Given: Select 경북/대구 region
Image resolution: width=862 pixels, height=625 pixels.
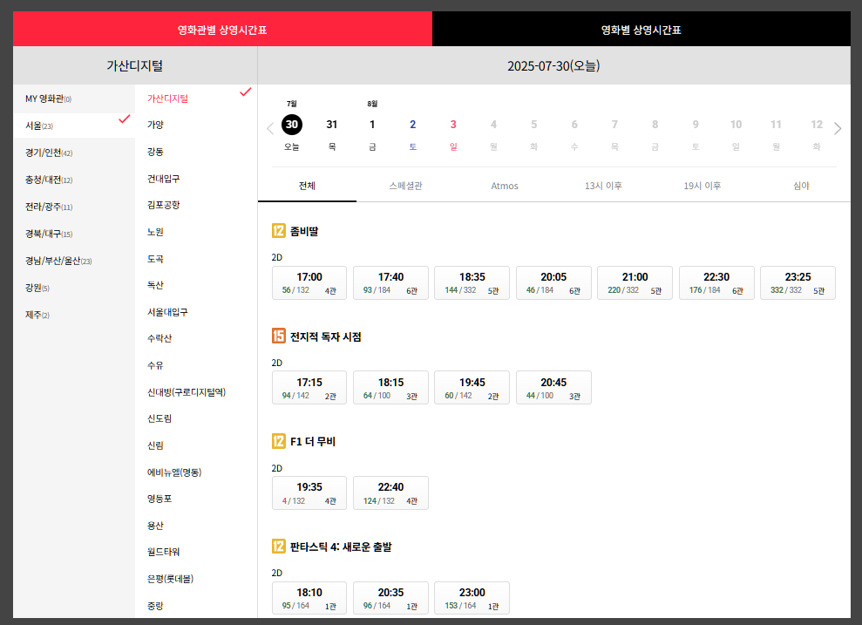Looking at the screenshot, I should pyautogui.click(x=74, y=234).
